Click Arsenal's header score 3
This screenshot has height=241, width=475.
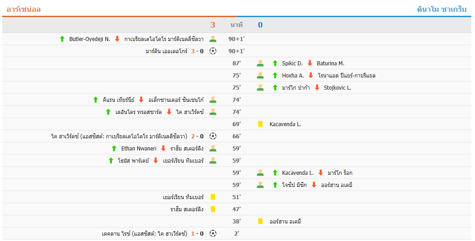coord(213,25)
